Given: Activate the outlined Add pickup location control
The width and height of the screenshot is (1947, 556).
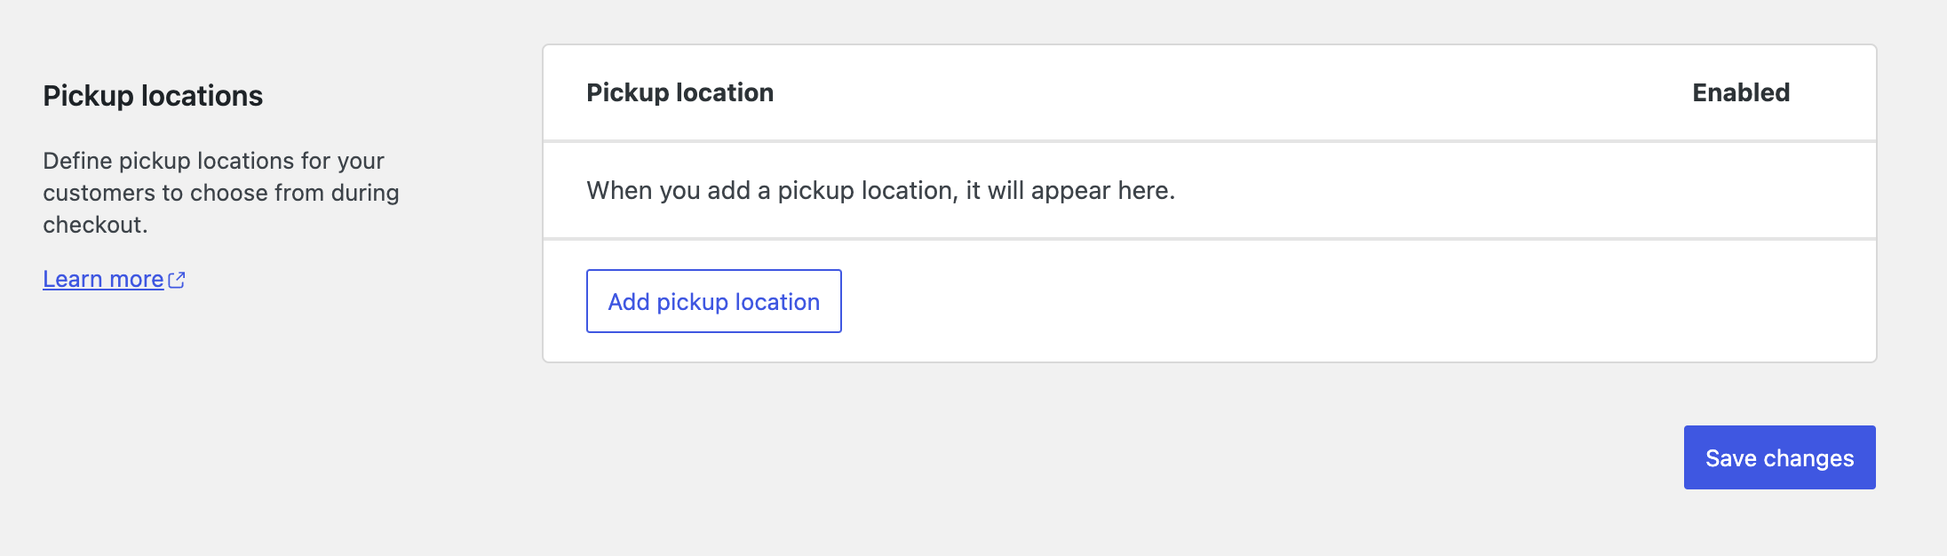Looking at the screenshot, I should coord(713,301).
